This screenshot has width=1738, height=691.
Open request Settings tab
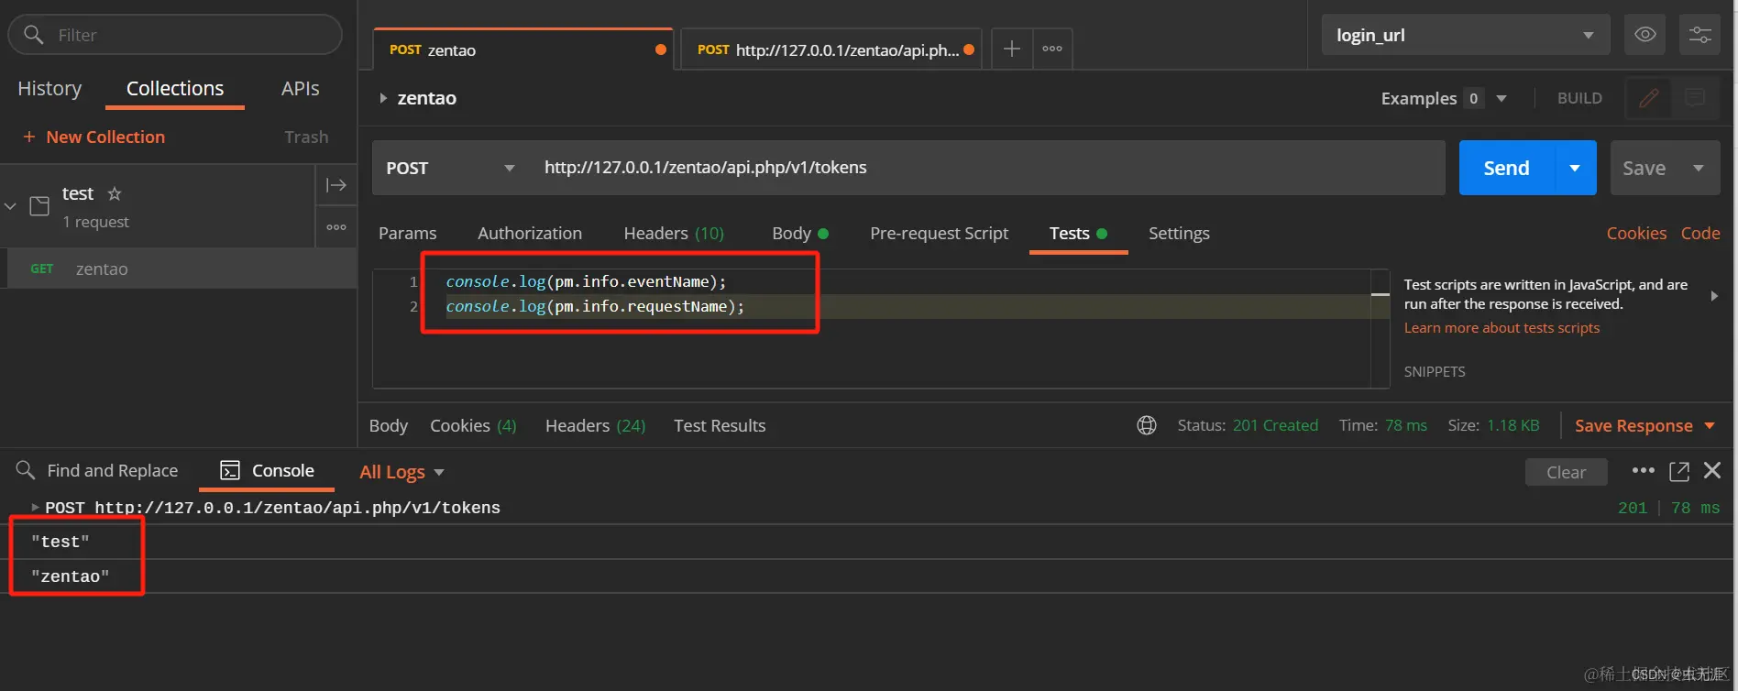[x=1179, y=233]
